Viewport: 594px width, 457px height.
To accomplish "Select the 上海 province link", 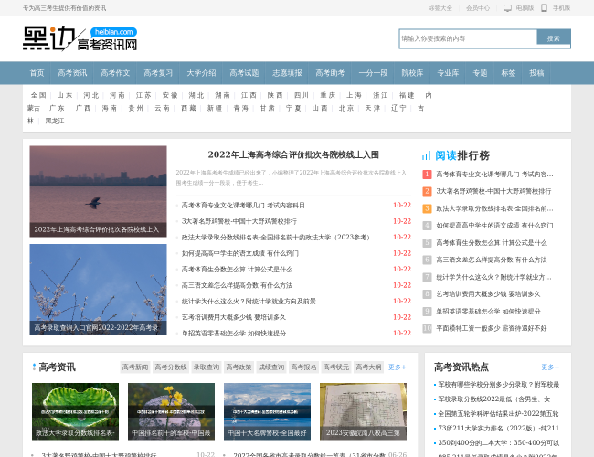I will 354,95.
